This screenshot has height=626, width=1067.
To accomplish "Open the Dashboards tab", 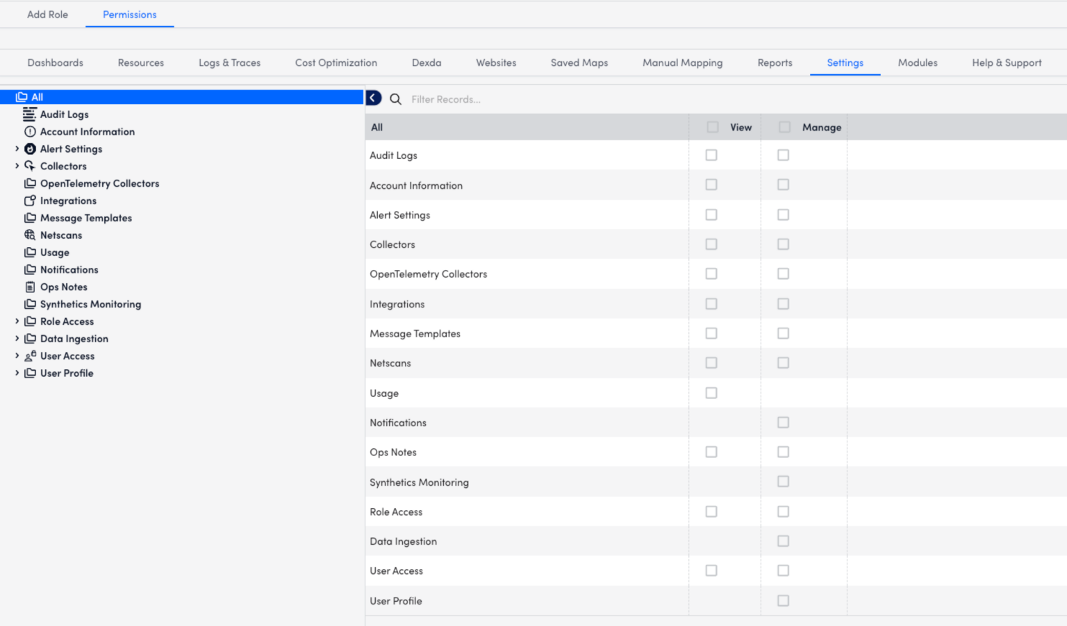I will click(x=55, y=62).
